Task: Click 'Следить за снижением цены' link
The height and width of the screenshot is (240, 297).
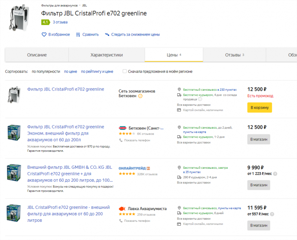Action: (136, 34)
